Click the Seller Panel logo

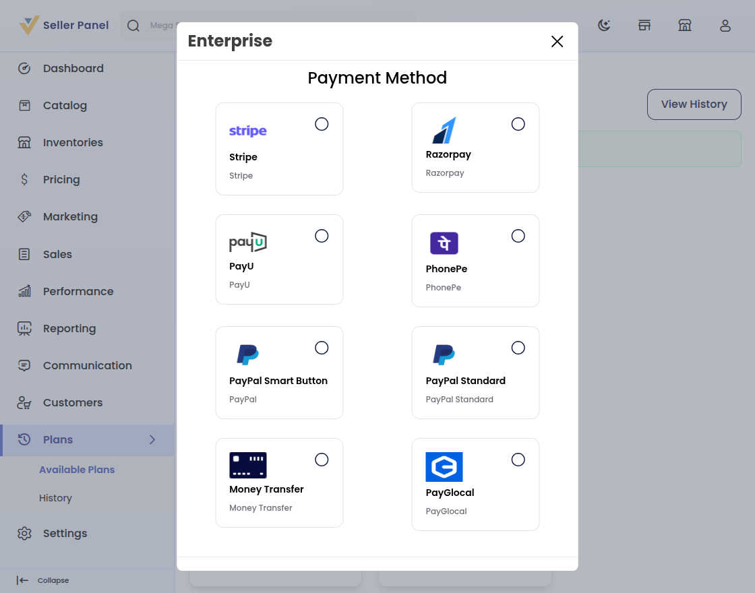(x=29, y=25)
